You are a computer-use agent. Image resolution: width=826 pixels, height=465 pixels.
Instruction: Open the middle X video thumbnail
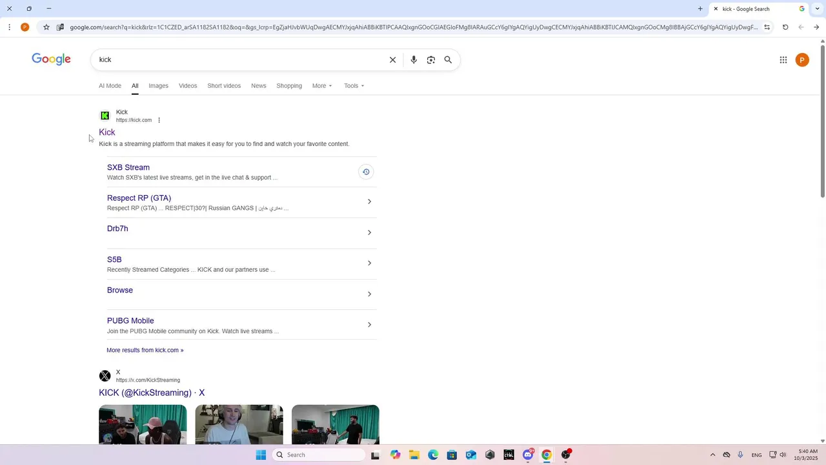point(239,424)
